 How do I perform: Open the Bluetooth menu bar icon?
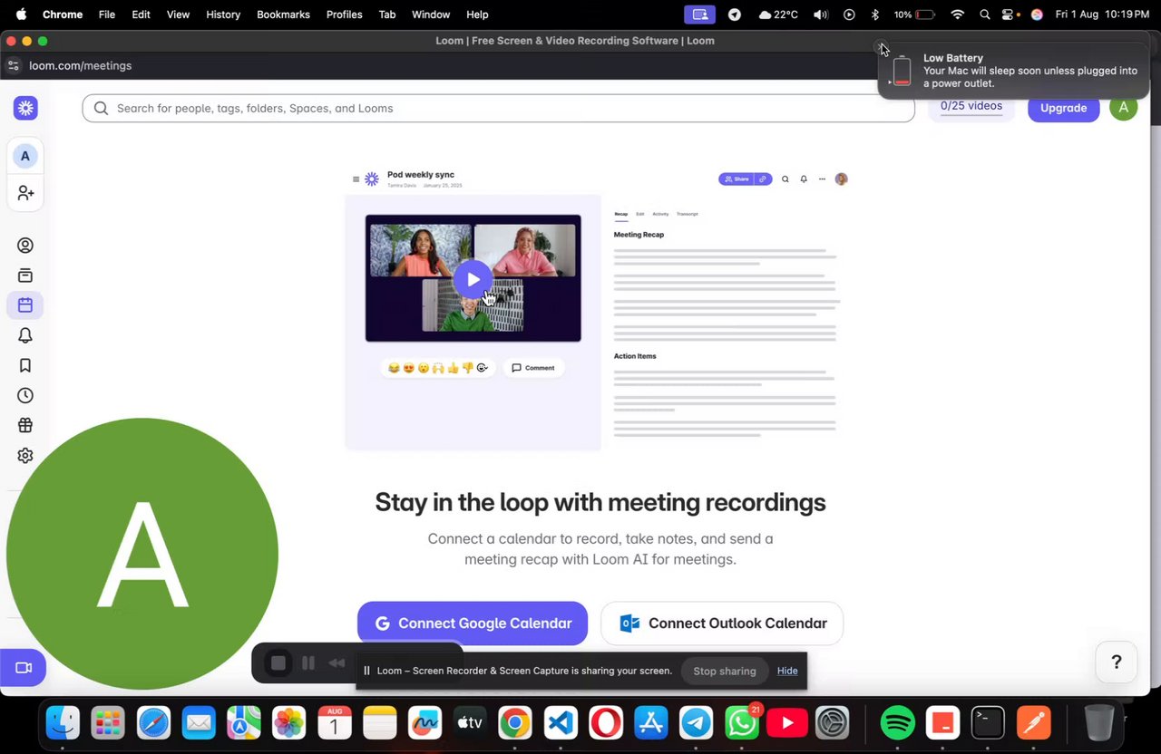pyautogui.click(x=875, y=14)
